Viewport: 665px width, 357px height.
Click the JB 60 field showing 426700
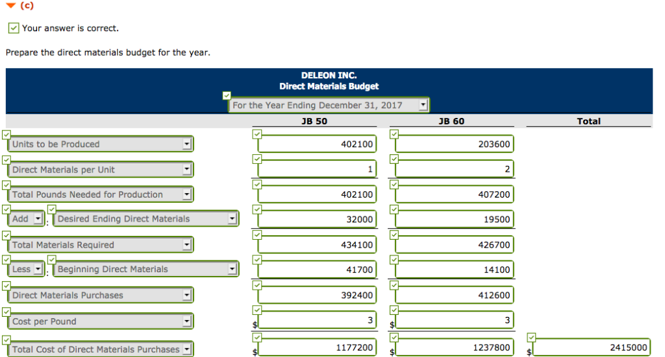click(454, 244)
